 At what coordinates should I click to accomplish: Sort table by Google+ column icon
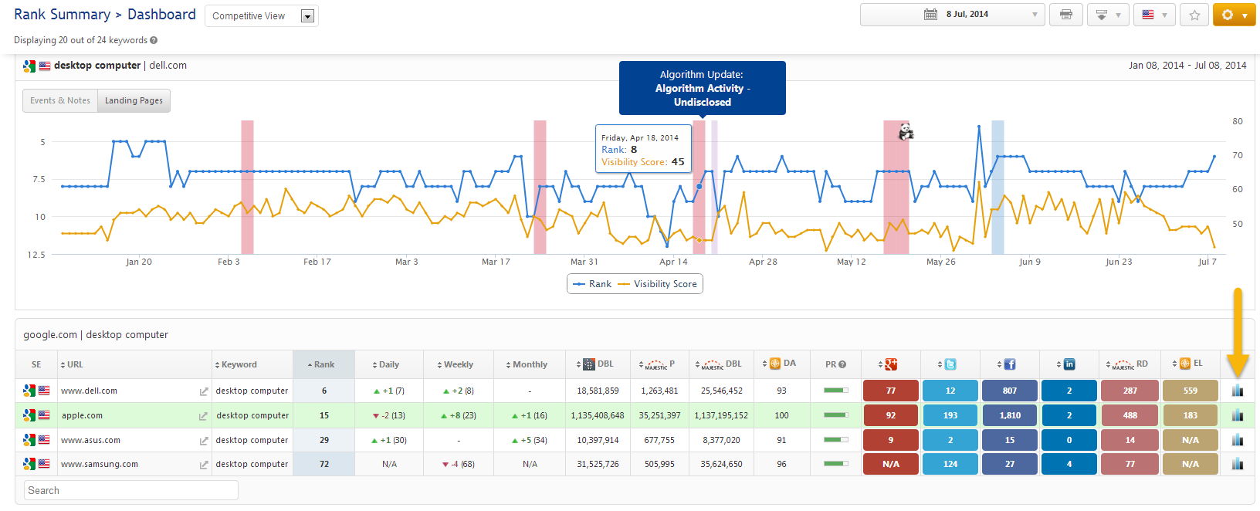pyautogui.click(x=890, y=364)
